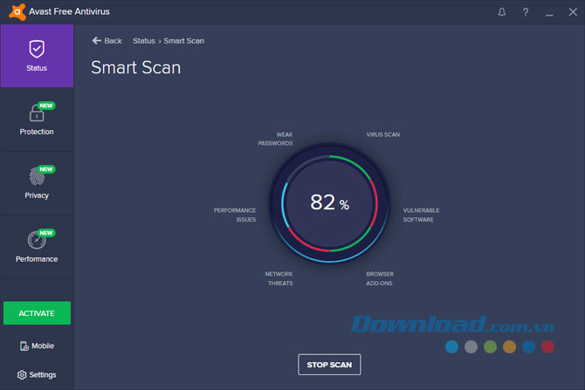This screenshot has height=390, width=585.
Task: Go back using the Back arrow
Action: coord(107,41)
